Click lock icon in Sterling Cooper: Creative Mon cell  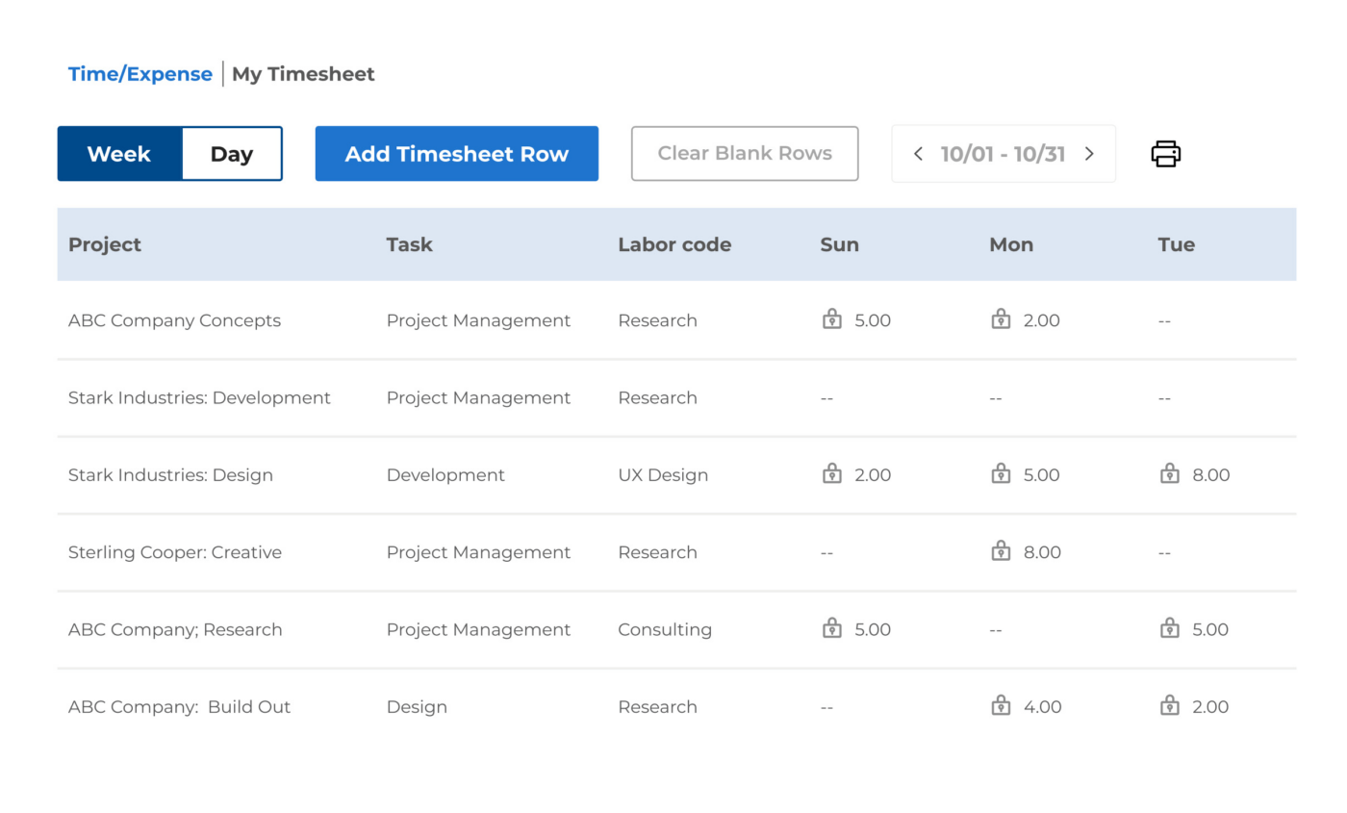pyautogui.click(x=1001, y=551)
